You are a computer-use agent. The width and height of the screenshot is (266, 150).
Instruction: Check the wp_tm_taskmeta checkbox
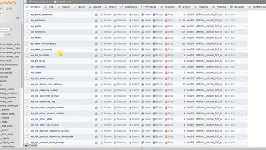tap(27, 55)
